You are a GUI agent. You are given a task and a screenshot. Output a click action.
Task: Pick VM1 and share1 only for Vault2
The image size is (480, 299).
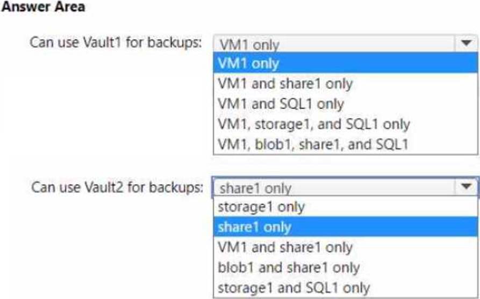(285, 247)
